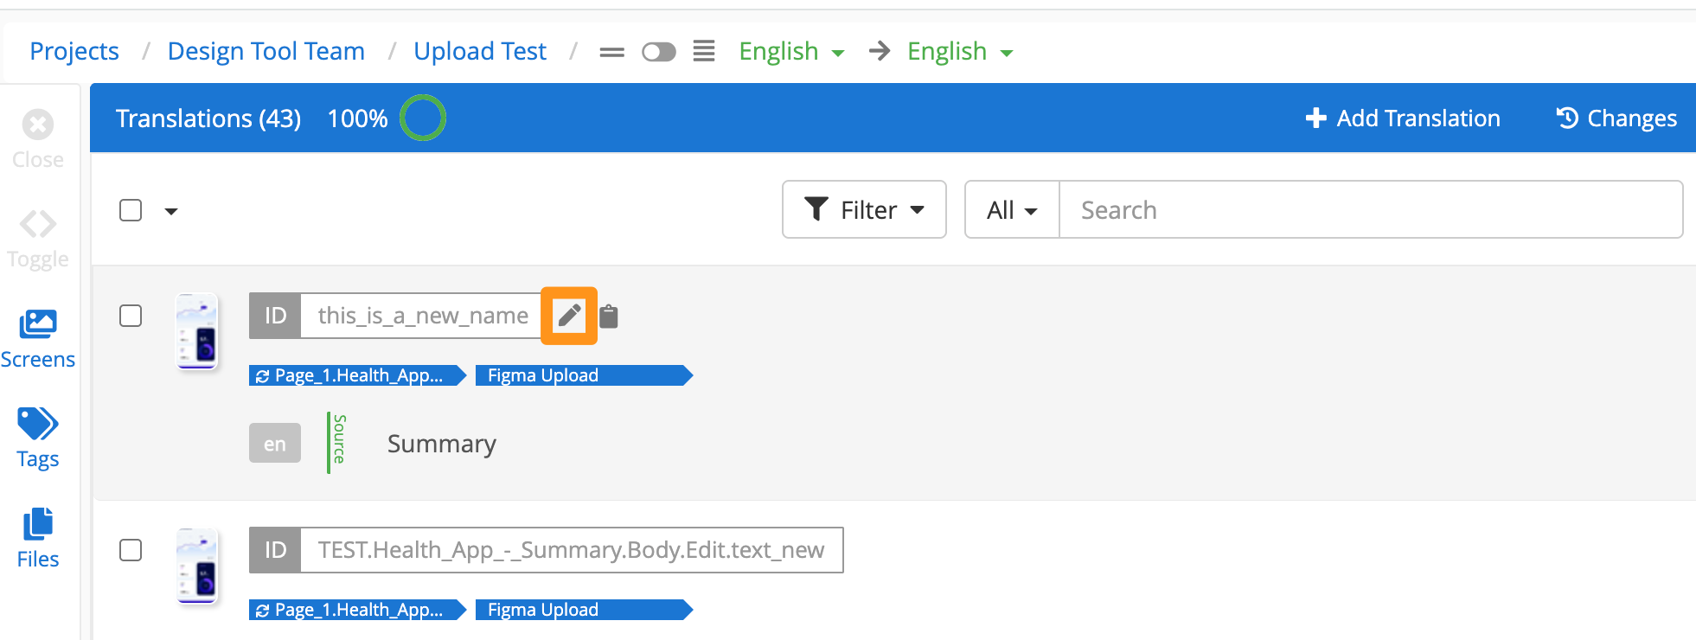Open the Files sidebar panel
Image resolution: width=1696 pixels, height=640 pixels.
click(38, 538)
